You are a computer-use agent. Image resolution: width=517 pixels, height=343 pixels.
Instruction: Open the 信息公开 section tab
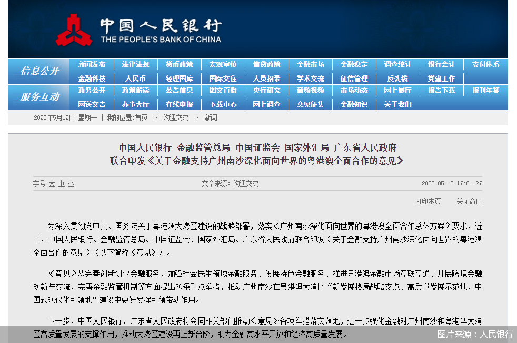pos(39,71)
